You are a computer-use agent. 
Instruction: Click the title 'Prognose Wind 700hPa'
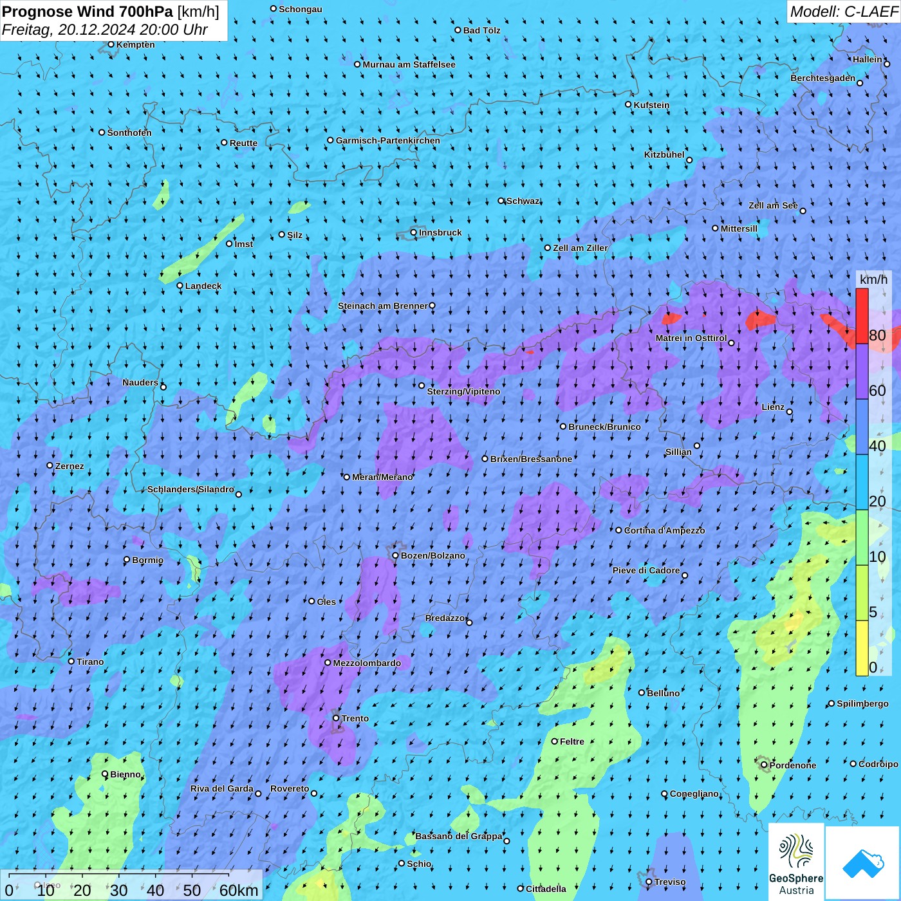point(88,12)
